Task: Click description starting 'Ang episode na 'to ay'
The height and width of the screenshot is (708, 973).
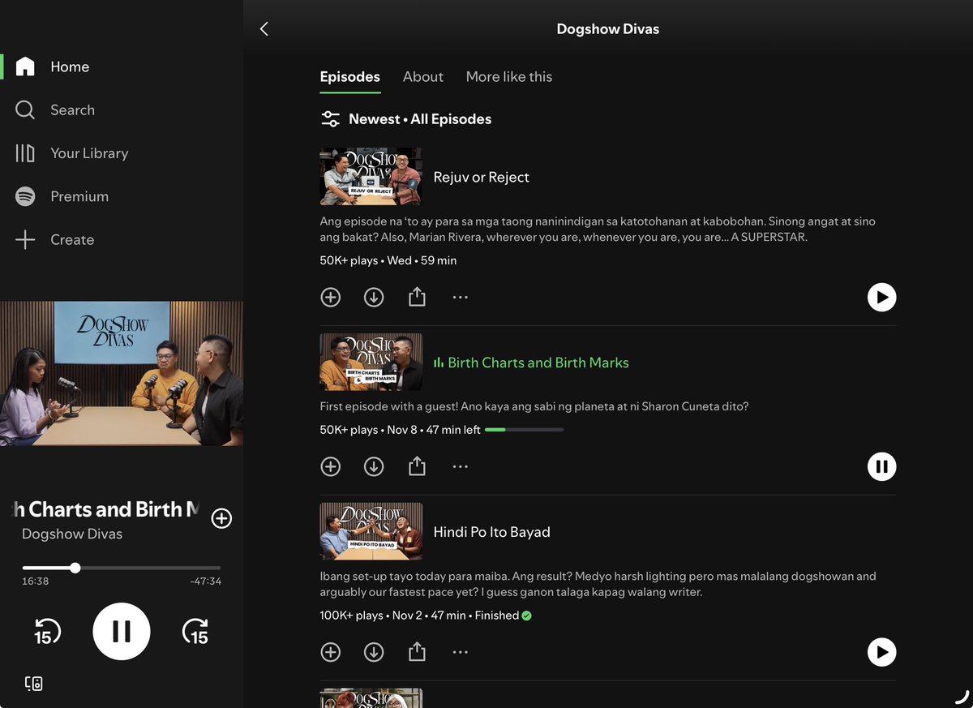Action: pos(598,229)
